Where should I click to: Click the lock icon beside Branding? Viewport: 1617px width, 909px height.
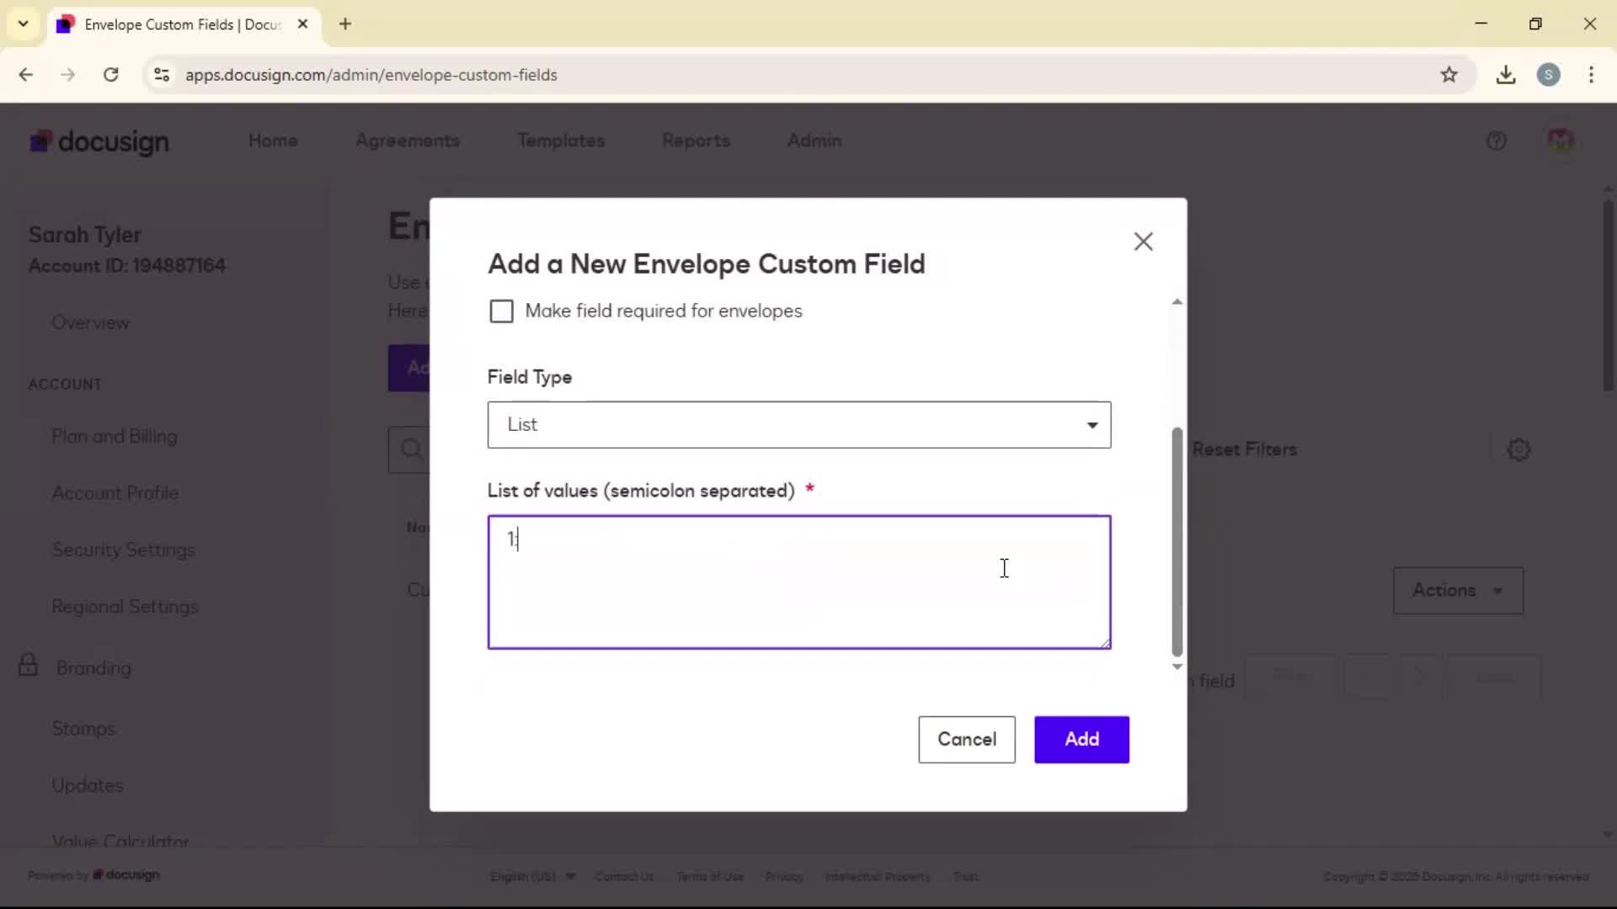click(x=28, y=665)
